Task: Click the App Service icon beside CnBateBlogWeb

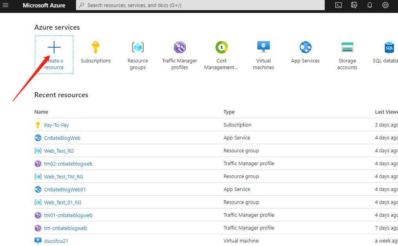Action: point(38,138)
